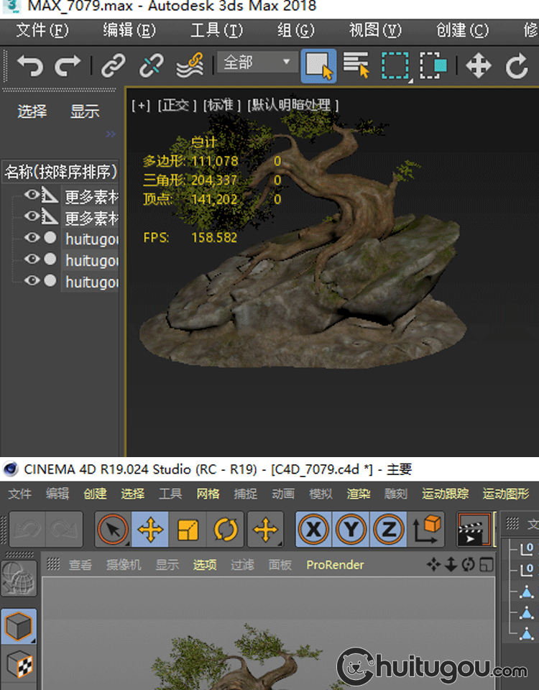The width and height of the screenshot is (539, 690).
Task: Toggle Window/Crossing selection mode
Action: (x=433, y=65)
